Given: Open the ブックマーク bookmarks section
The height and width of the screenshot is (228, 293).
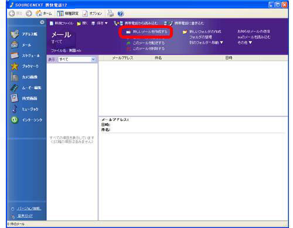Looking at the screenshot, I should click(25, 66).
